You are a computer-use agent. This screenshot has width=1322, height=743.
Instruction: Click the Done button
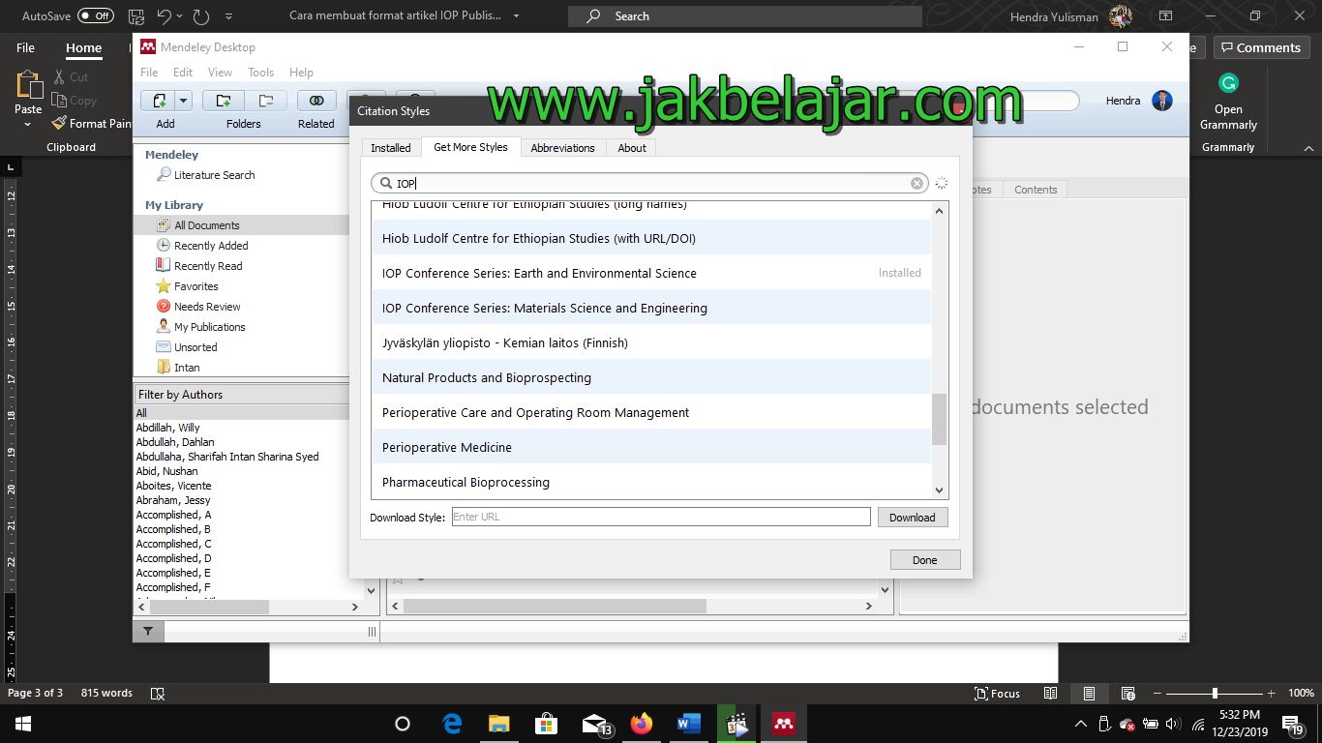[925, 559]
